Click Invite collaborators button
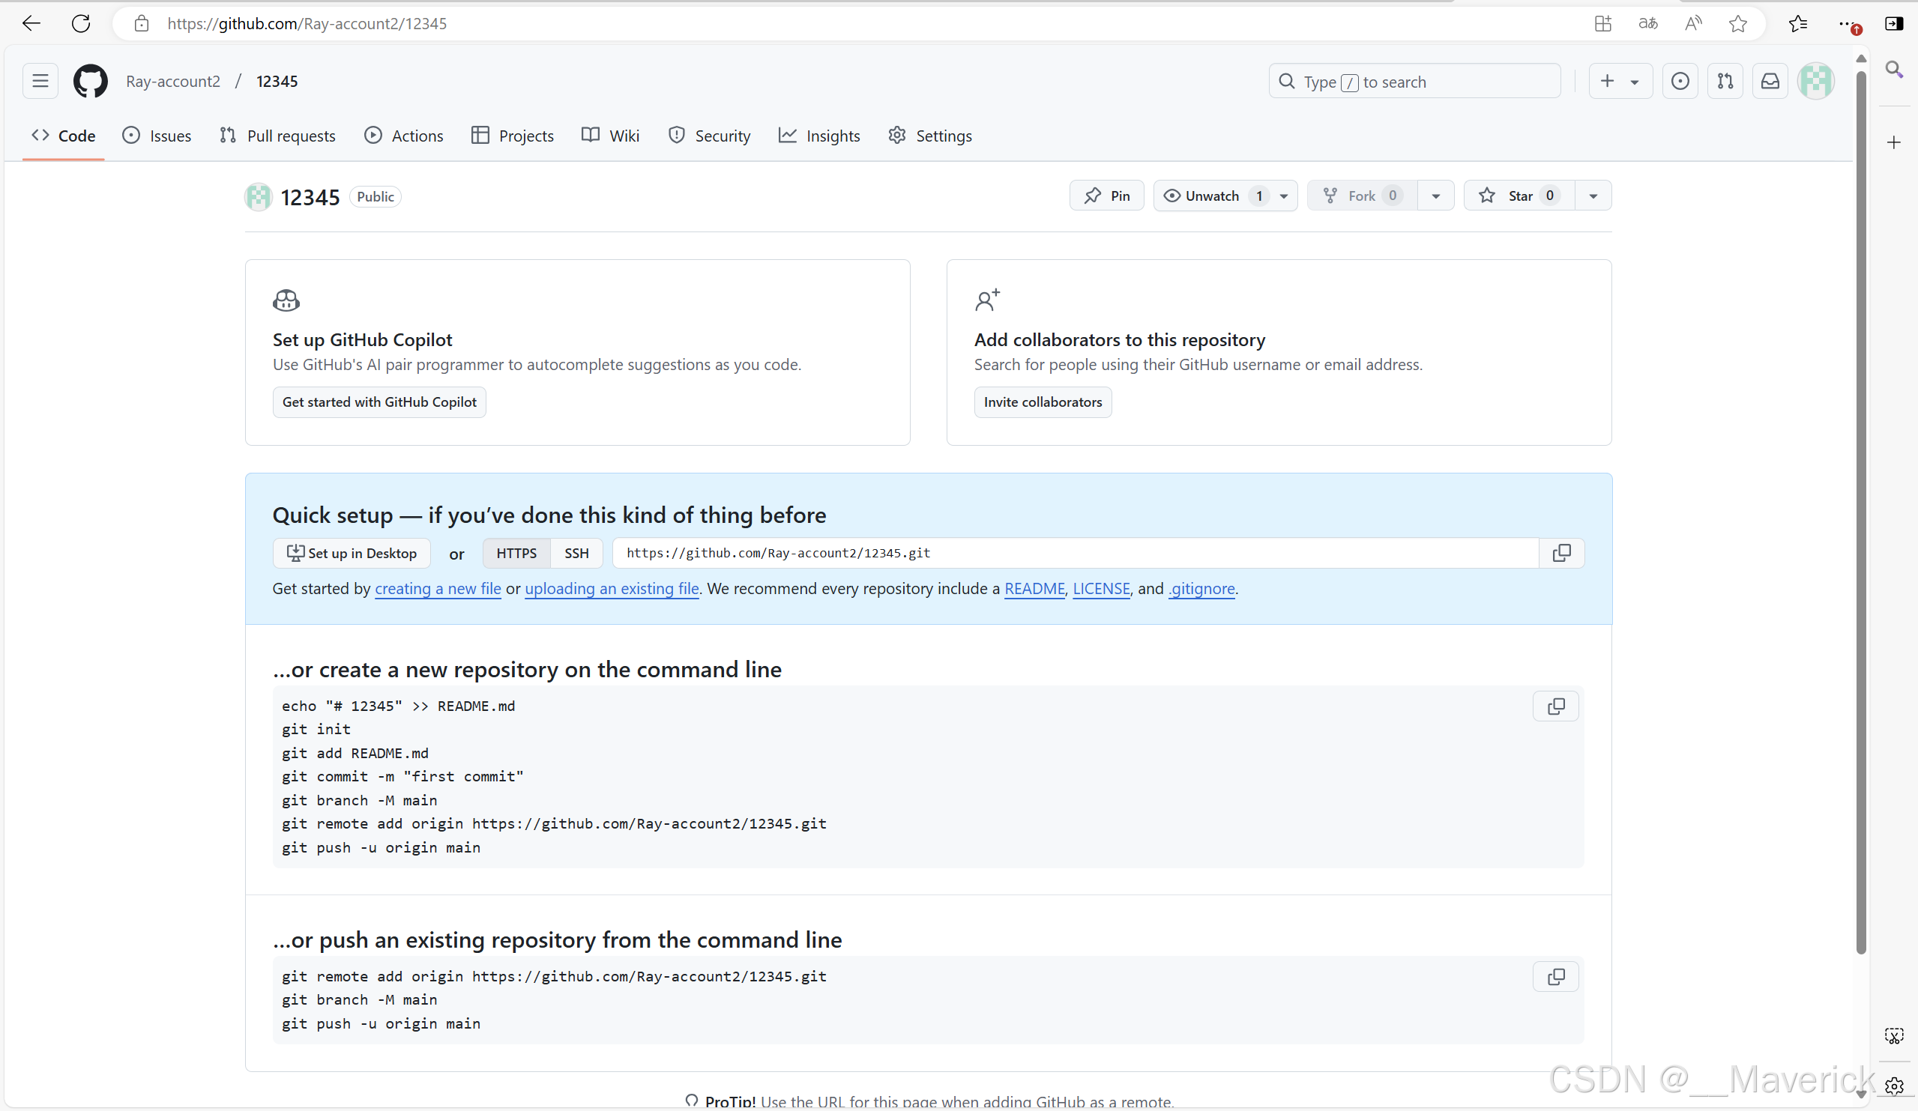Image resolution: width=1918 pixels, height=1111 pixels. 1042,402
